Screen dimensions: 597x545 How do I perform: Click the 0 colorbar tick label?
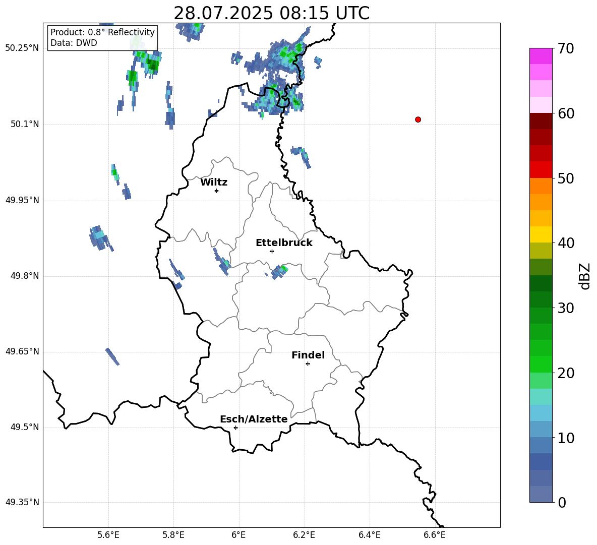(x=562, y=502)
